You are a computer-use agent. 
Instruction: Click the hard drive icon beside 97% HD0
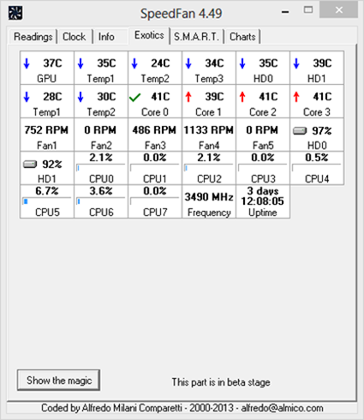300,131
